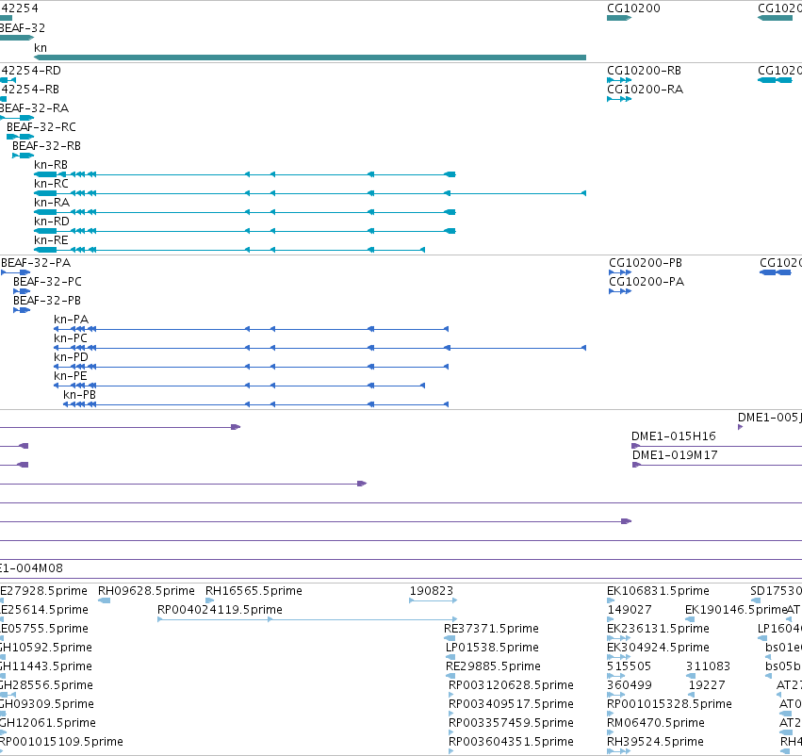Click the 515505 feature label
Image resolution: width=802 pixels, height=756 pixels.
629,666
